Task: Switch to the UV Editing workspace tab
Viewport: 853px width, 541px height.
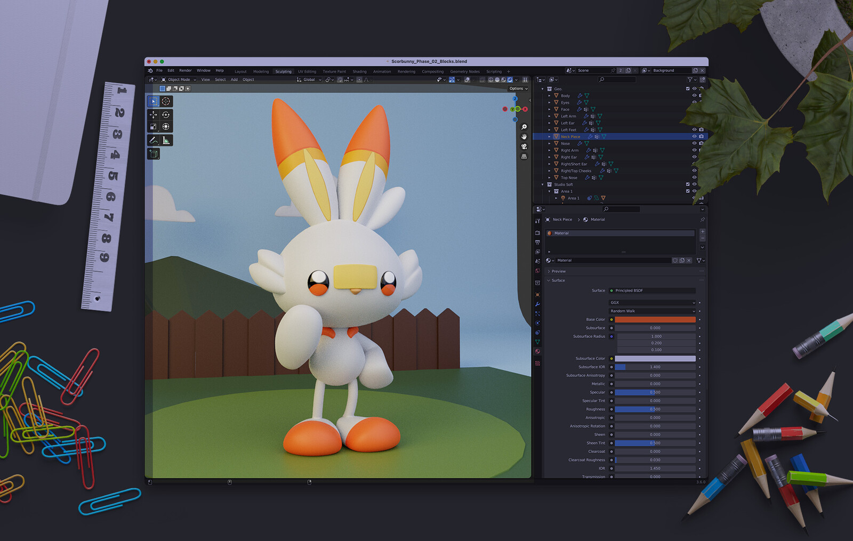Action: coord(307,71)
